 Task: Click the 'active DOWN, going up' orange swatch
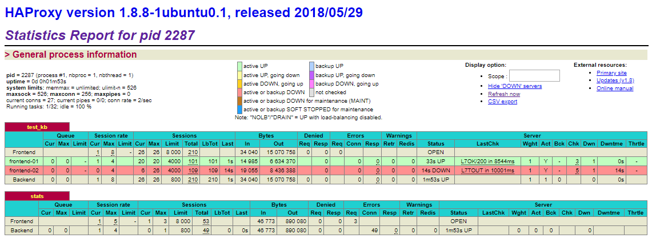[239, 84]
